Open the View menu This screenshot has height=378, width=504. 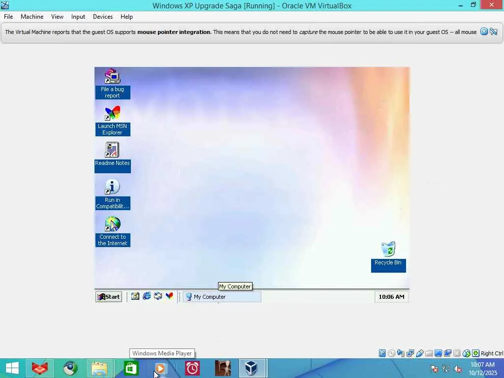coord(57,17)
